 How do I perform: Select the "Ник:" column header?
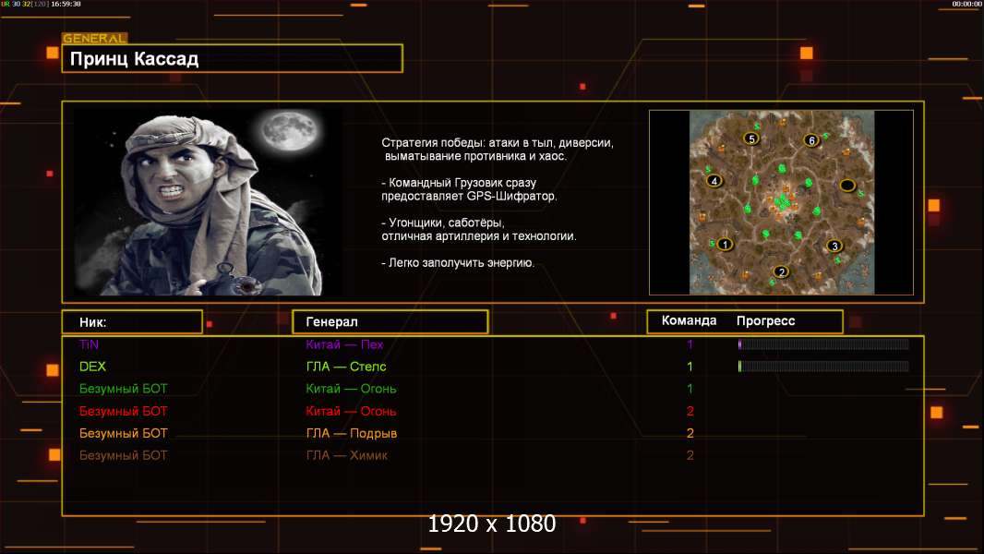[x=132, y=321]
